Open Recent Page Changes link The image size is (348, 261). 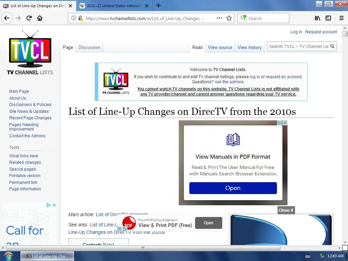(x=30, y=118)
